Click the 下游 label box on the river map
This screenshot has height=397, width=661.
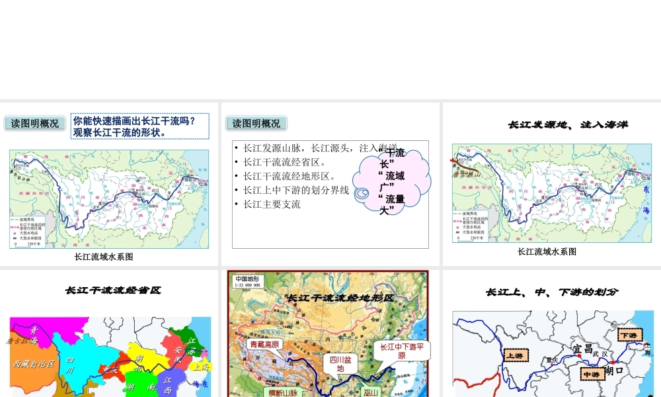(x=630, y=335)
